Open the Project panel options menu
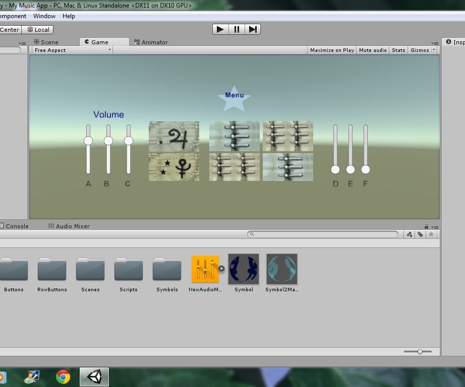Screen dimensions: 465x387 click(435, 227)
